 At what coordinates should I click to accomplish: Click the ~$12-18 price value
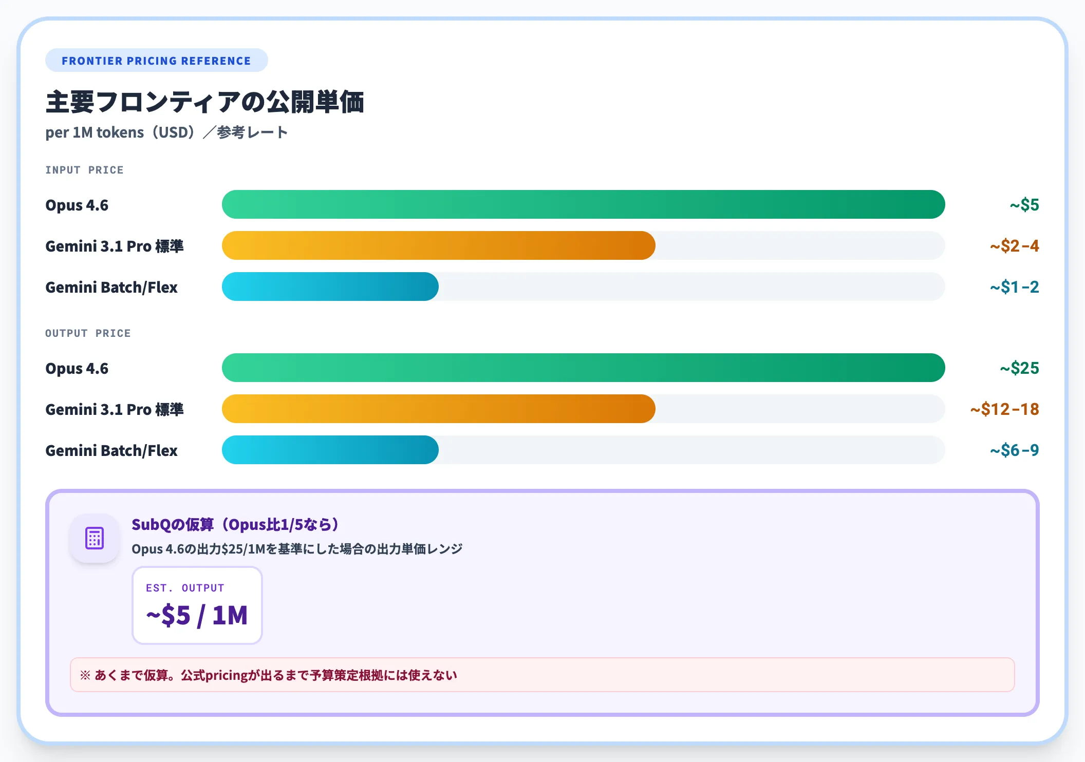tap(1004, 409)
